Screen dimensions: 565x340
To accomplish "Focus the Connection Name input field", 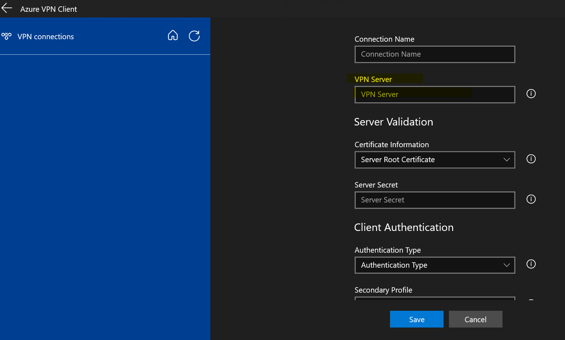I will coord(435,54).
